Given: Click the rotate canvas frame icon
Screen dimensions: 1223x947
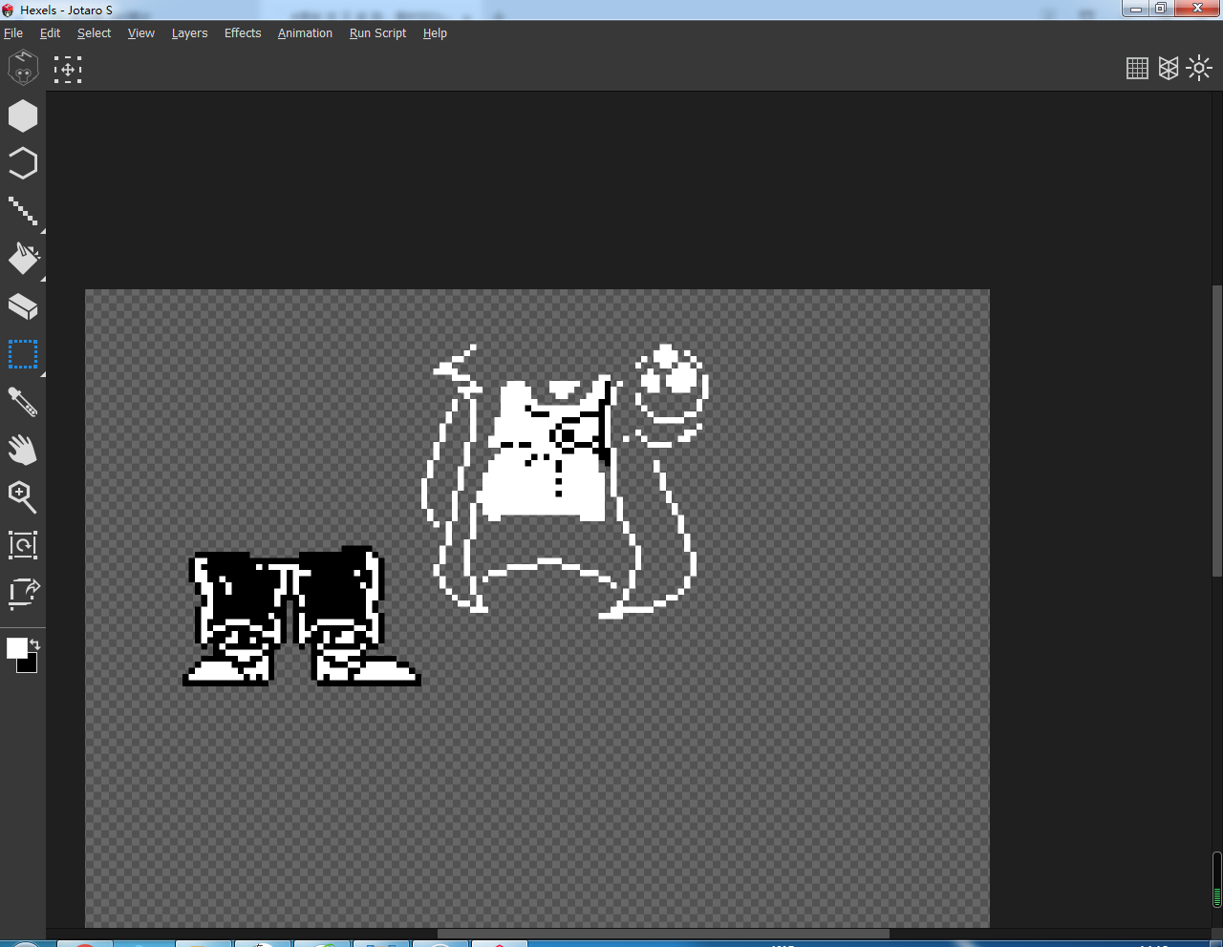Looking at the screenshot, I should [x=23, y=545].
